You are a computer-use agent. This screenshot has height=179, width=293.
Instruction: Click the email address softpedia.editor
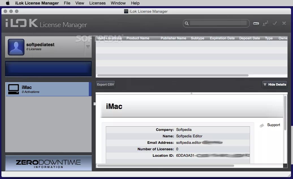(189, 143)
